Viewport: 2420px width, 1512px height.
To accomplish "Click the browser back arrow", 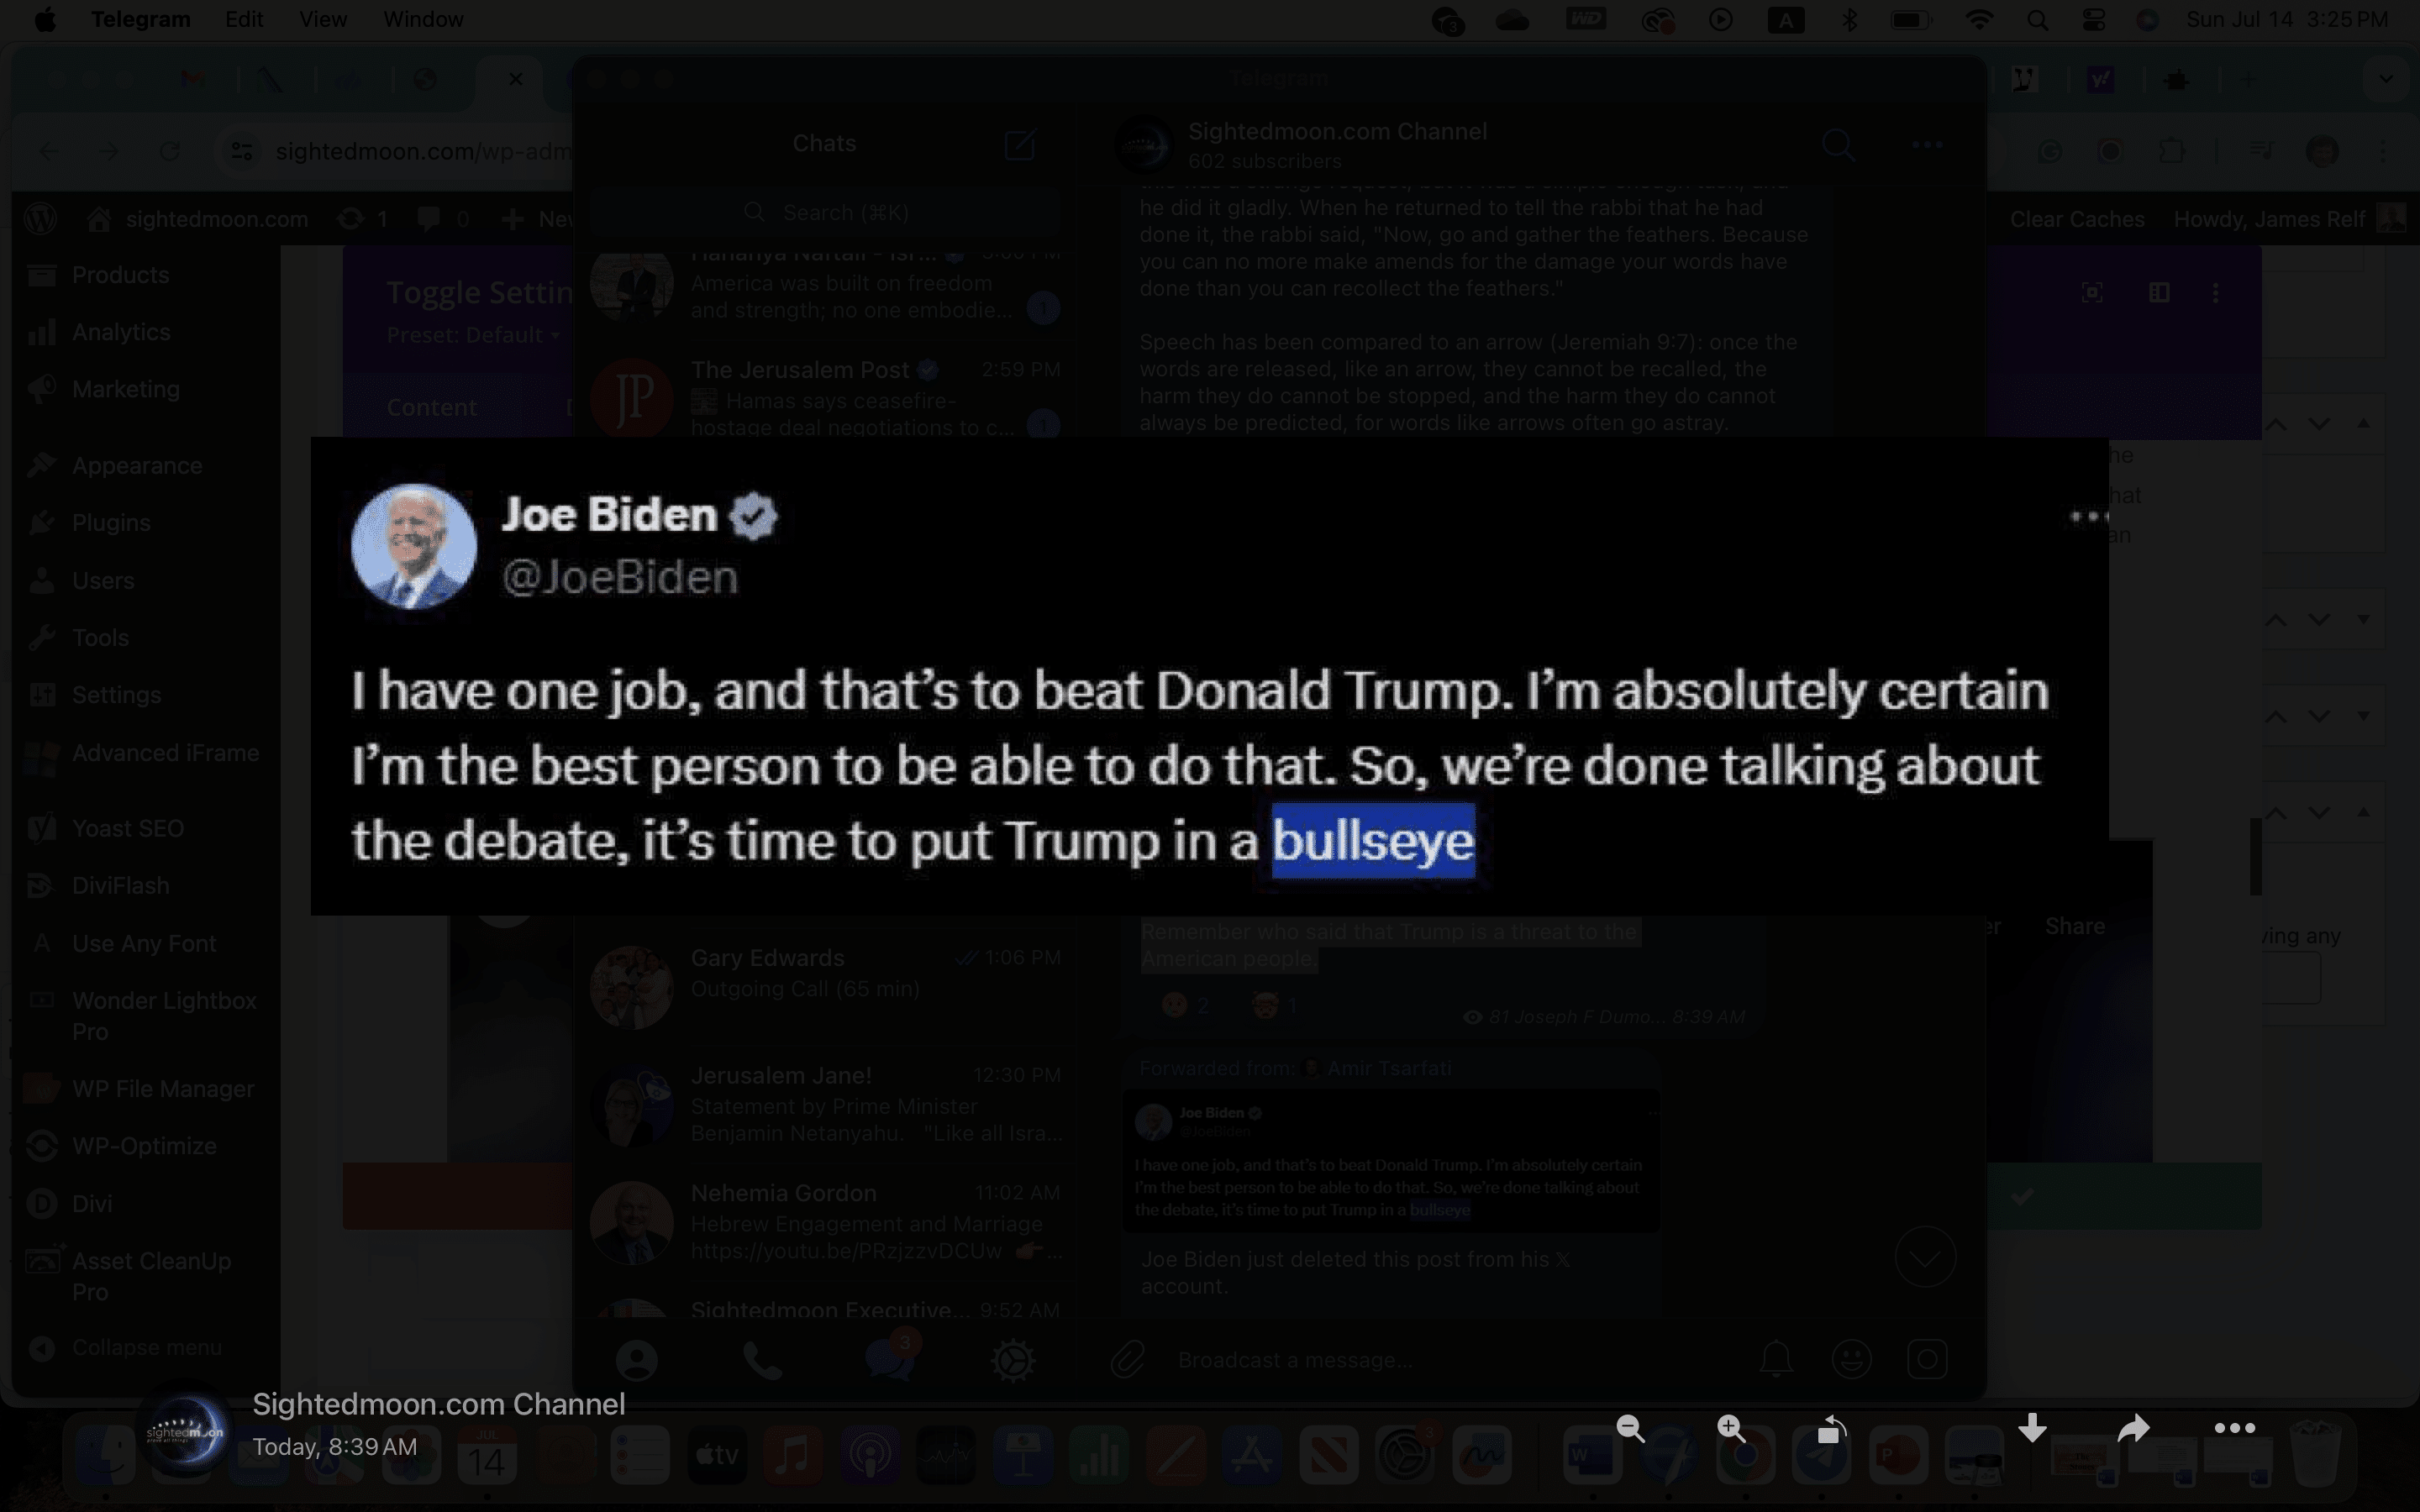I will tap(49, 151).
